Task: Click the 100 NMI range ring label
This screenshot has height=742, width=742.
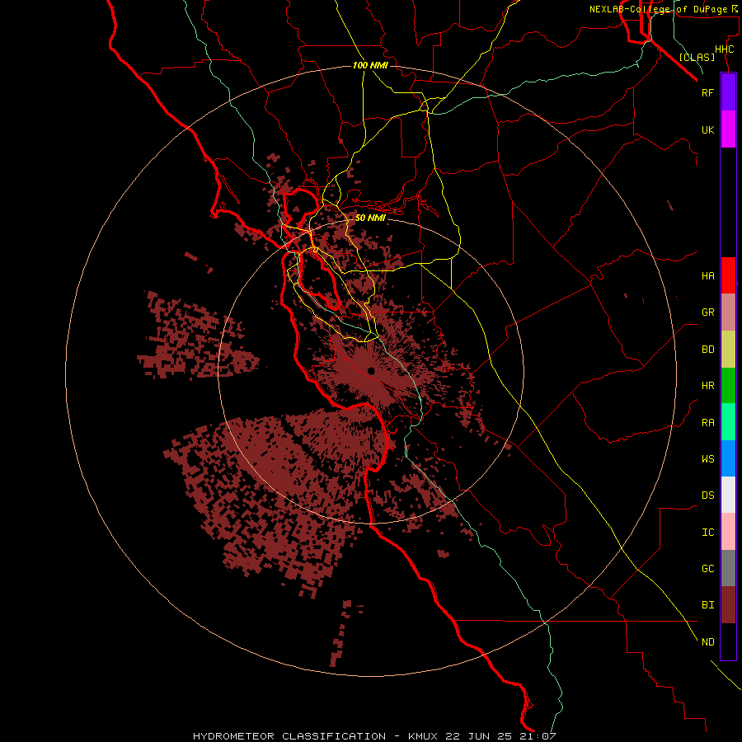Action: coord(370,65)
